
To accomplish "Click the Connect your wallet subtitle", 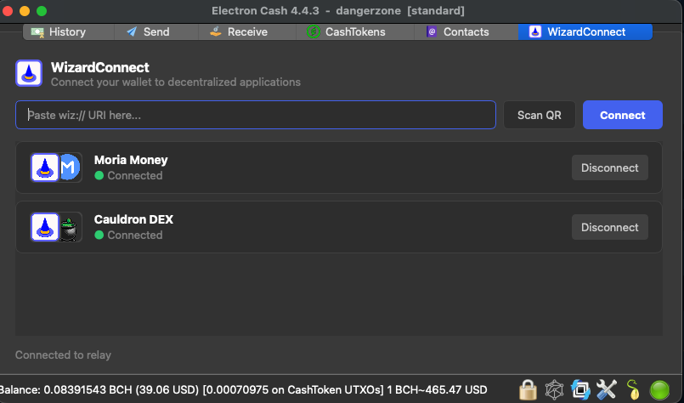I will pos(176,82).
